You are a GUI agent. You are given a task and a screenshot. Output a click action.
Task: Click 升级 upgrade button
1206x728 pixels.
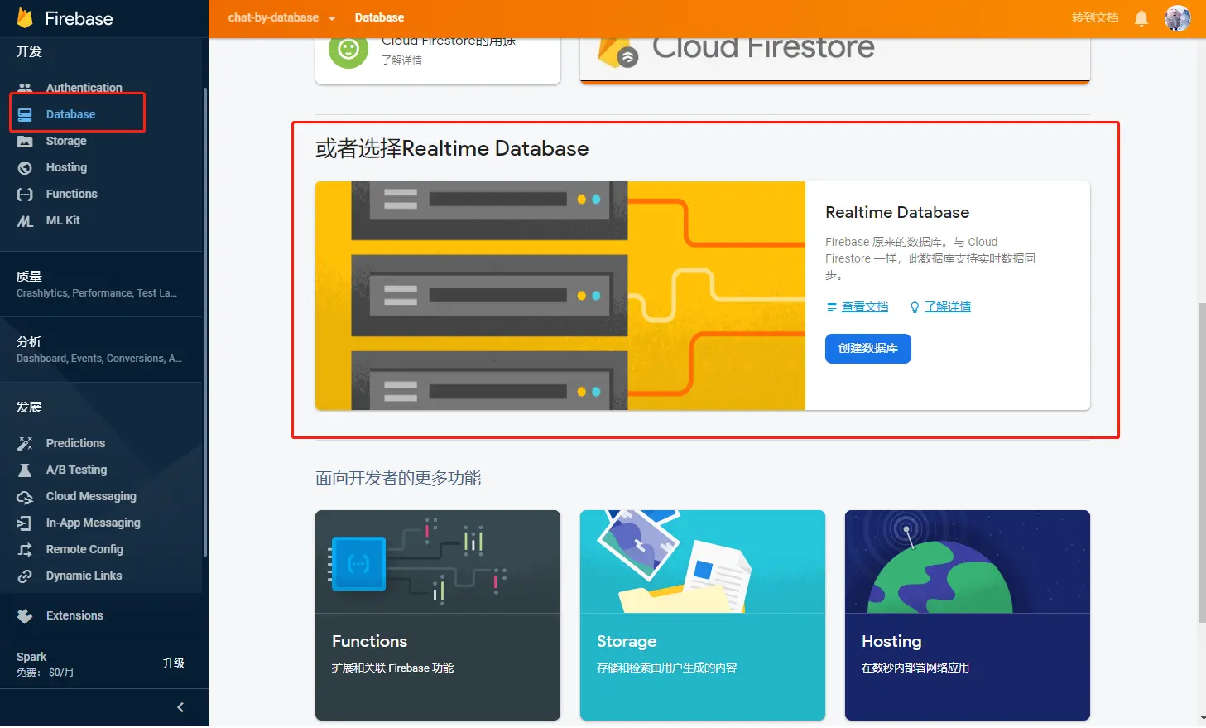173,663
